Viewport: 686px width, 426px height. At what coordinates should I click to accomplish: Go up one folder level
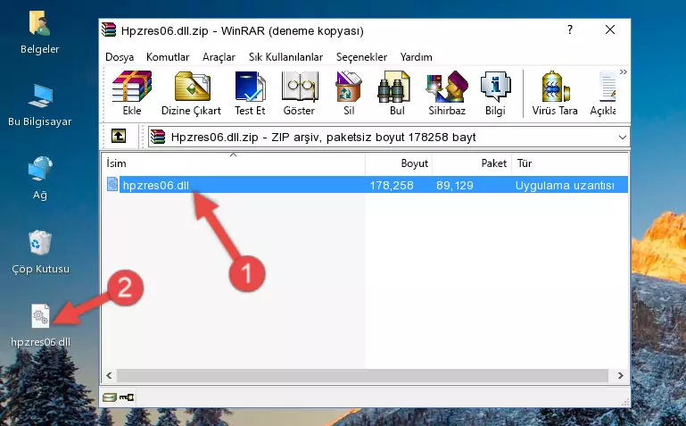tap(119, 136)
